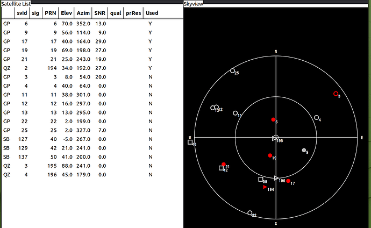Click QZSS 195 marker at skyview center
This screenshot has height=228, width=371.
pyautogui.click(x=275, y=138)
